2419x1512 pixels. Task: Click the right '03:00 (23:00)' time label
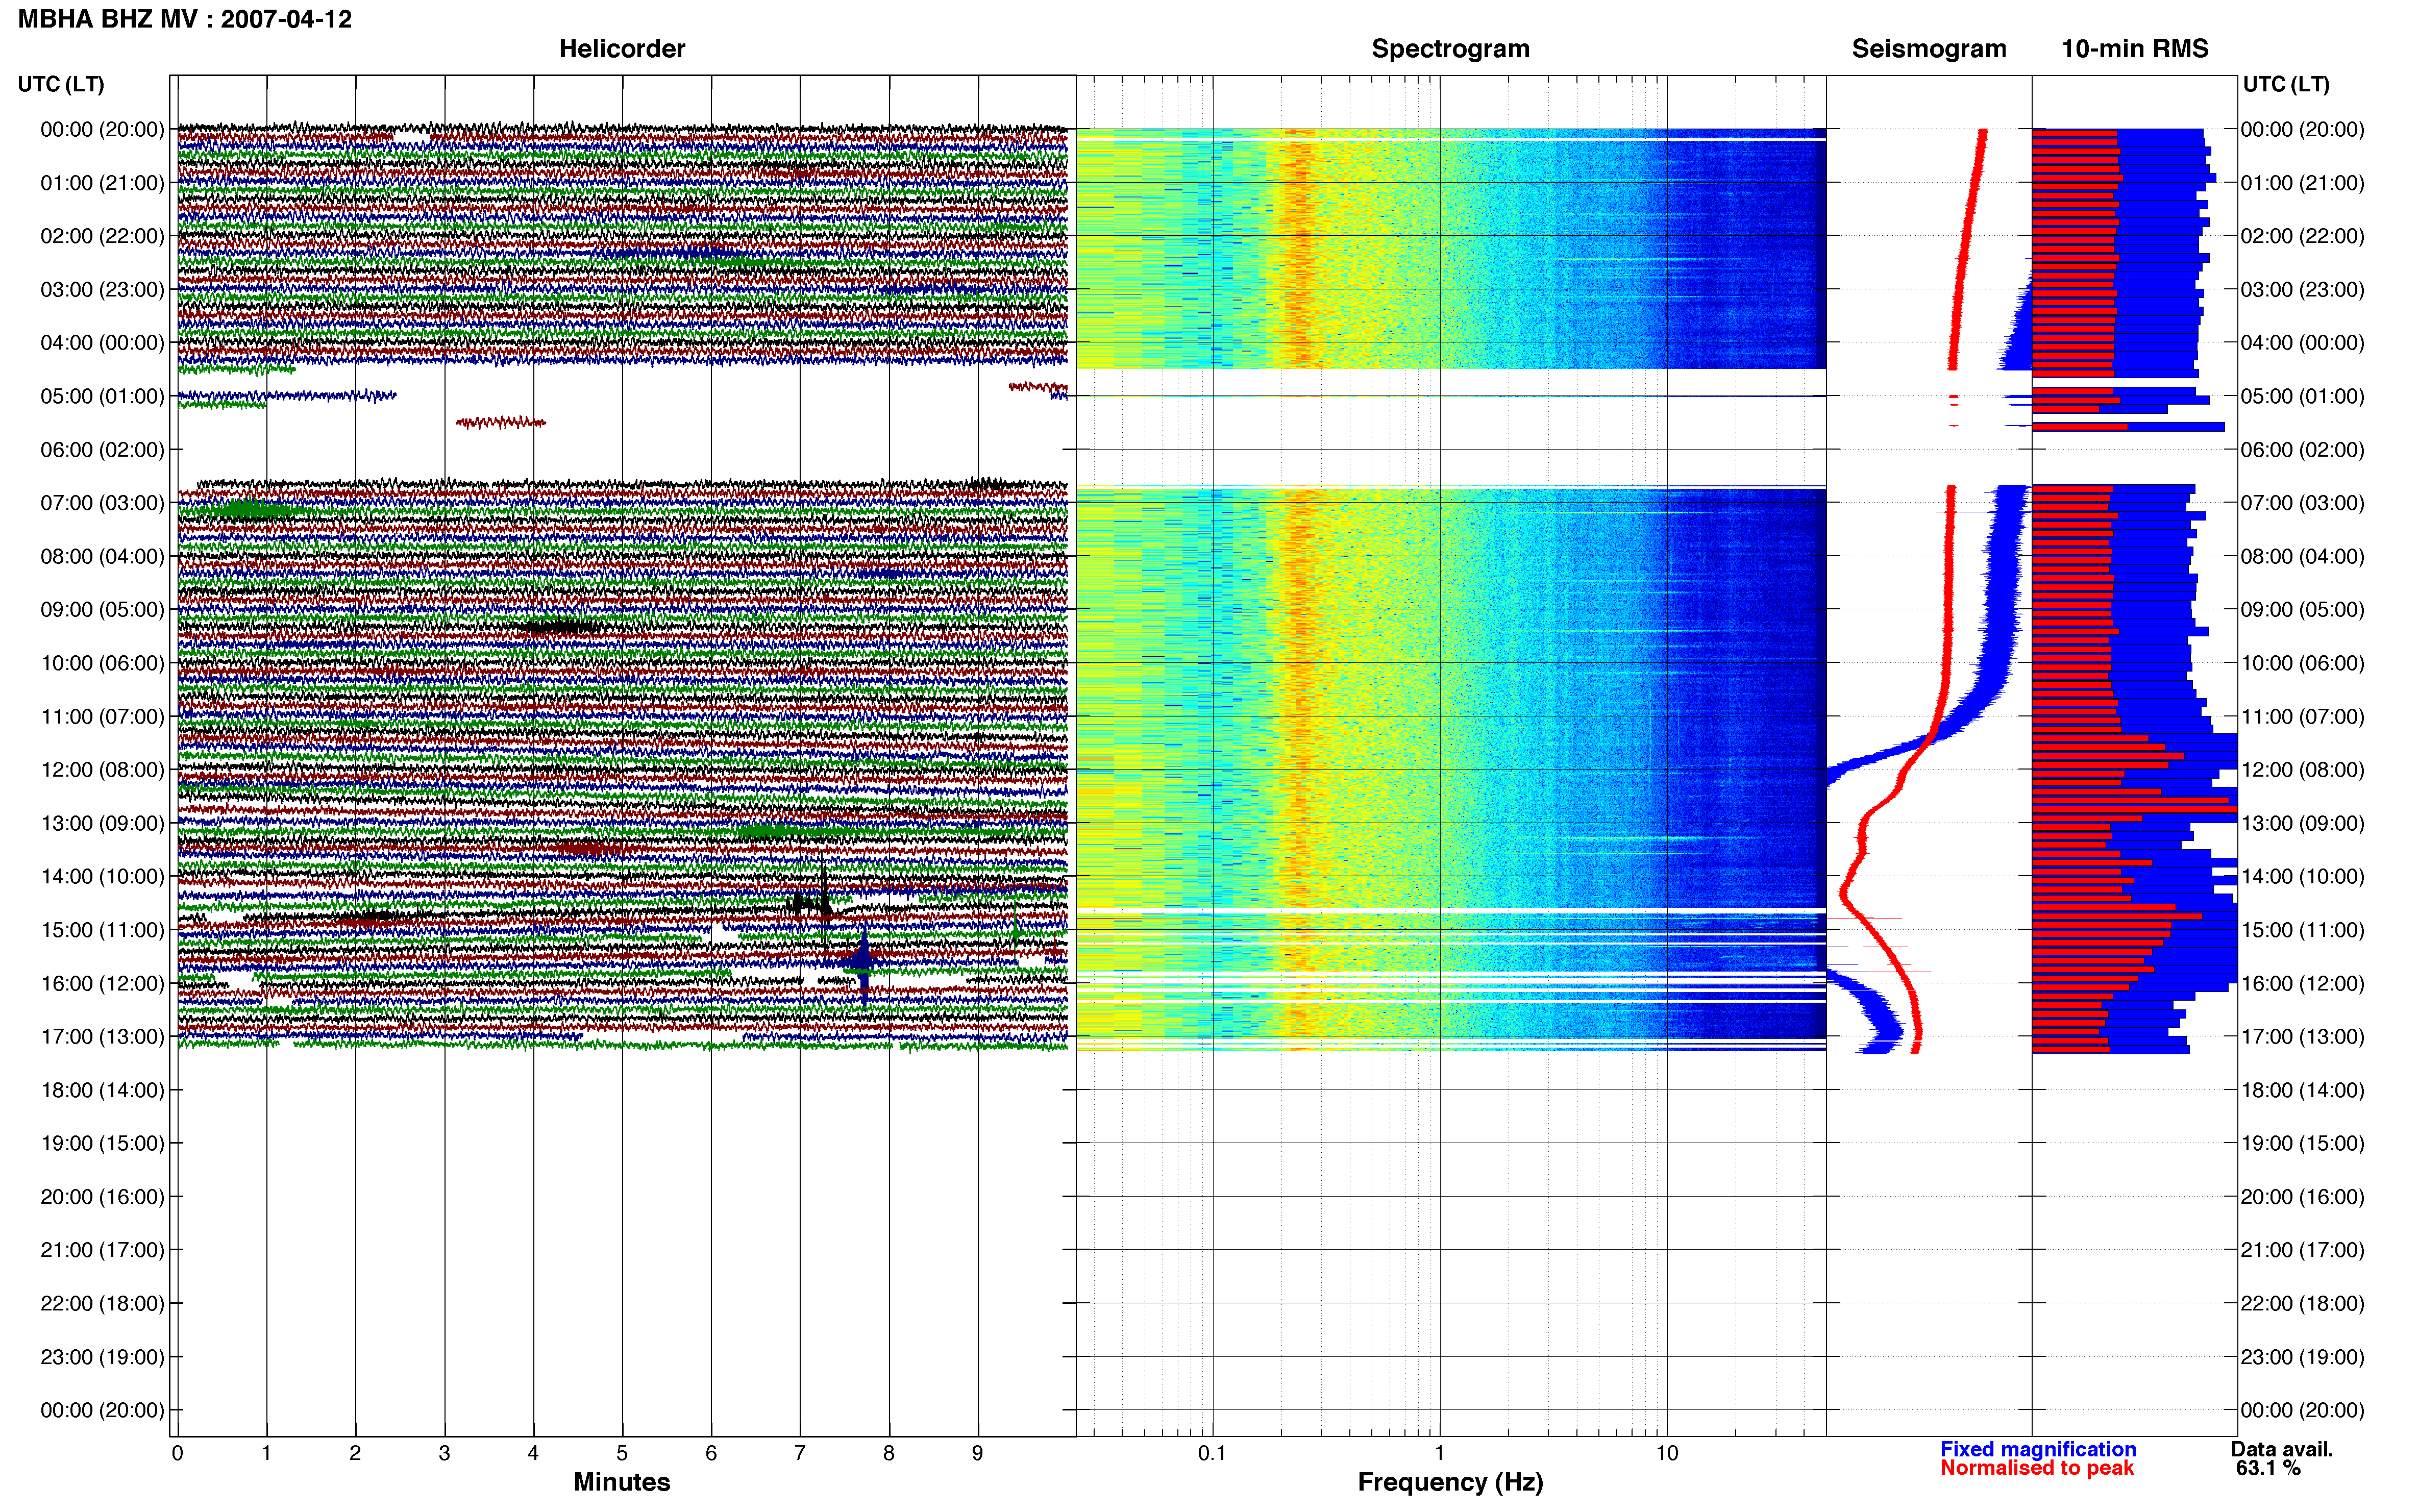2302,290
